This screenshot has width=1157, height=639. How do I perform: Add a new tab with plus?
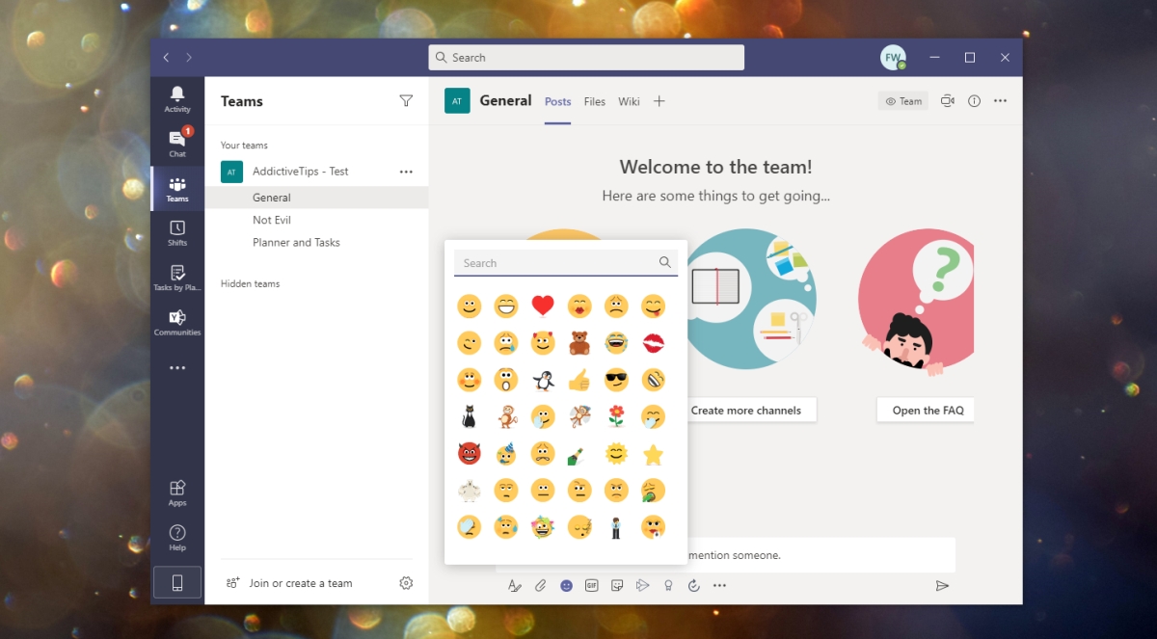tap(659, 101)
